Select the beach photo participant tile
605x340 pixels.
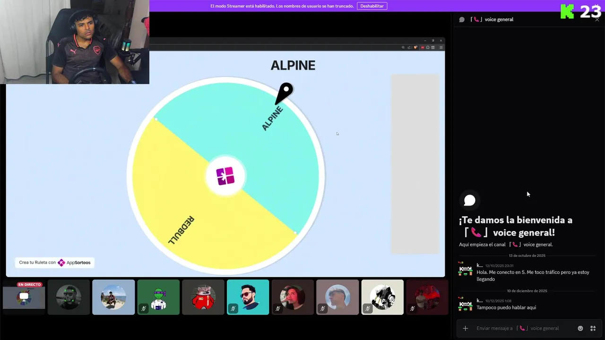click(113, 297)
